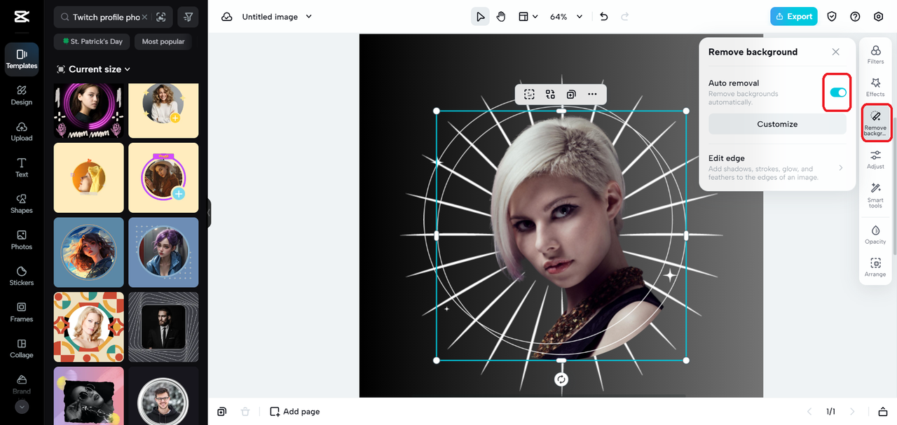Open the Opacity control

(x=875, y=235)
